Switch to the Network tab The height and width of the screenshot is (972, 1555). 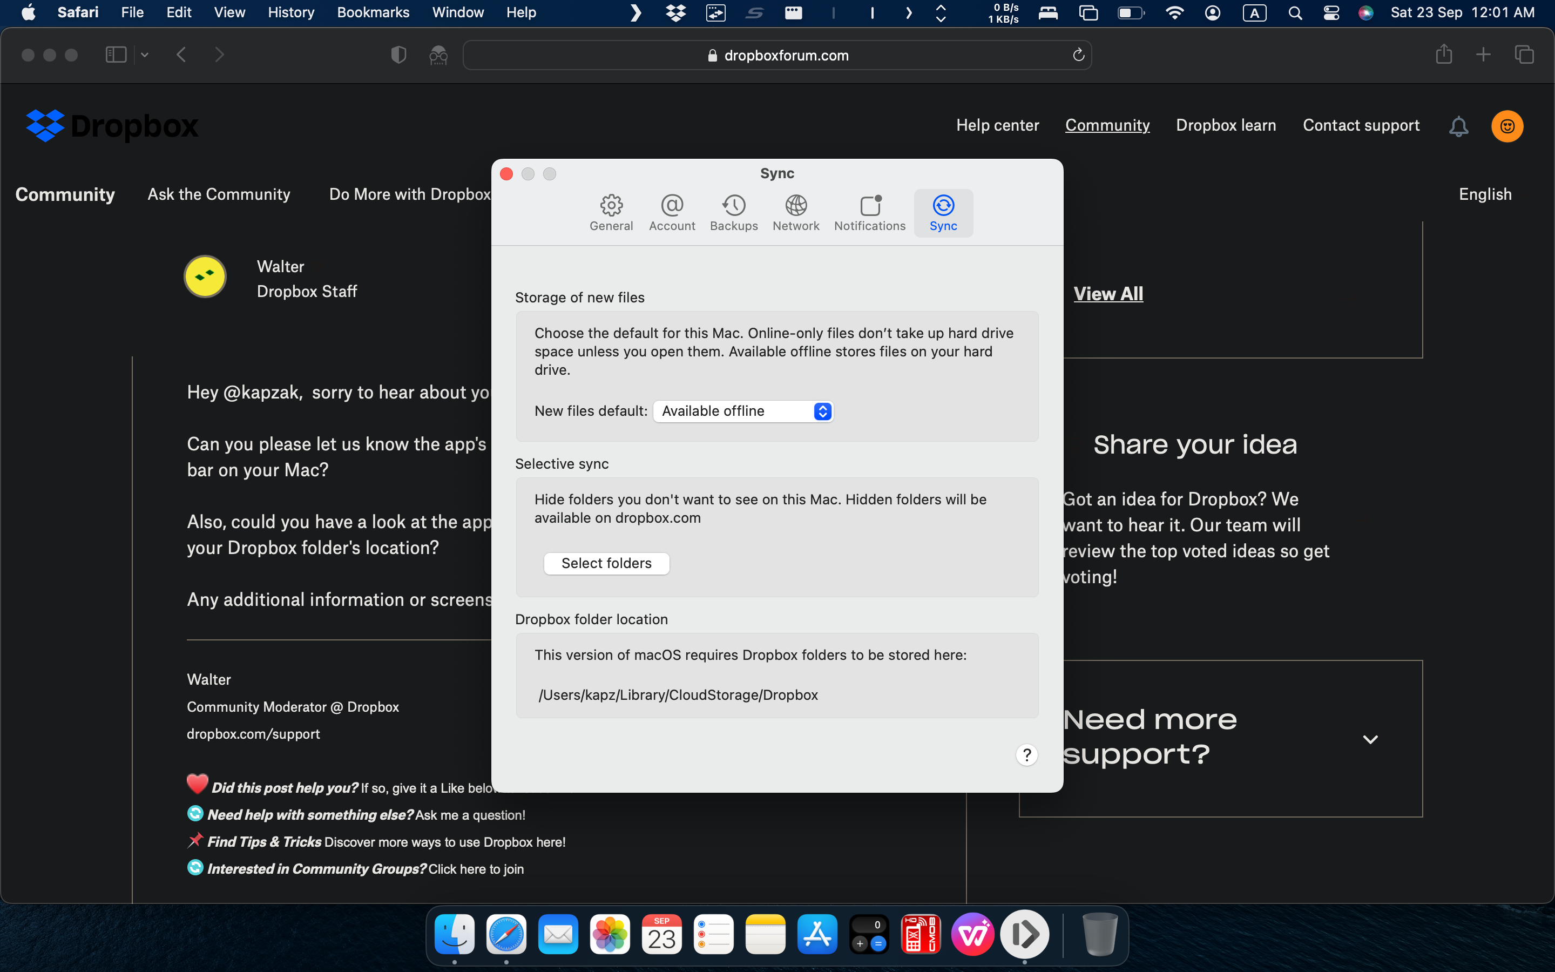tap(795, 213)
